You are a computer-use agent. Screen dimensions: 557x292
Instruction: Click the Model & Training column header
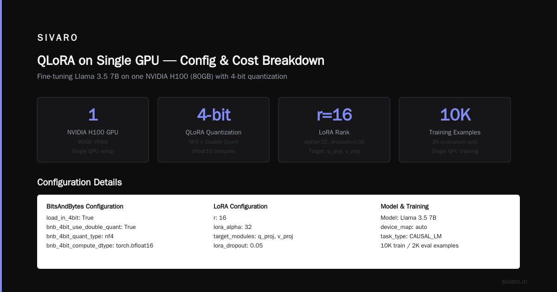tap(405, 206)
